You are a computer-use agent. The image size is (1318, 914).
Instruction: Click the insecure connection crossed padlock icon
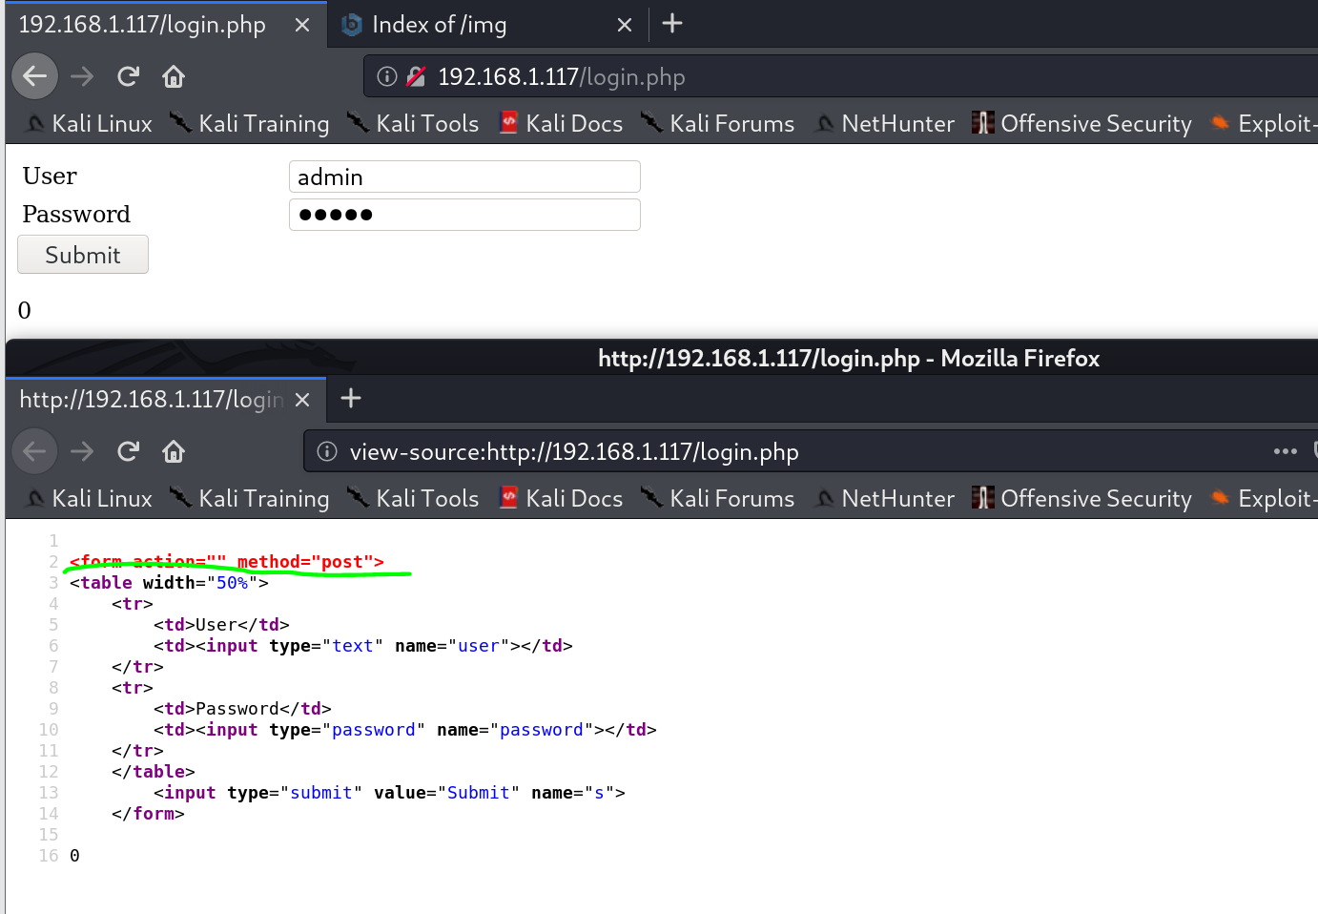pyautogui.click(x=416, y=76)
